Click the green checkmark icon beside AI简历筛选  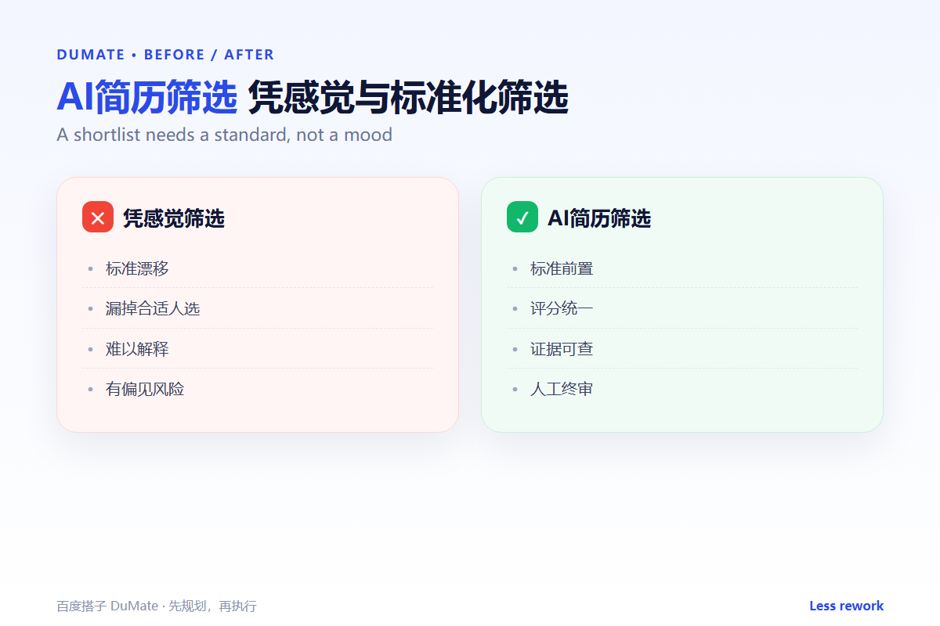tap(522, 218)
